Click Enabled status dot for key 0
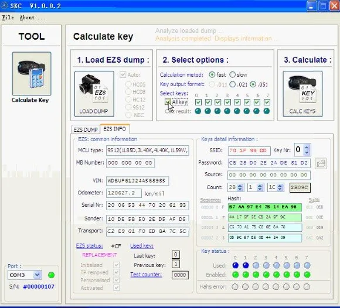Image resolution: width=340 pixels, height=308 pixels. pyautogui.click(x=235, y=275)
